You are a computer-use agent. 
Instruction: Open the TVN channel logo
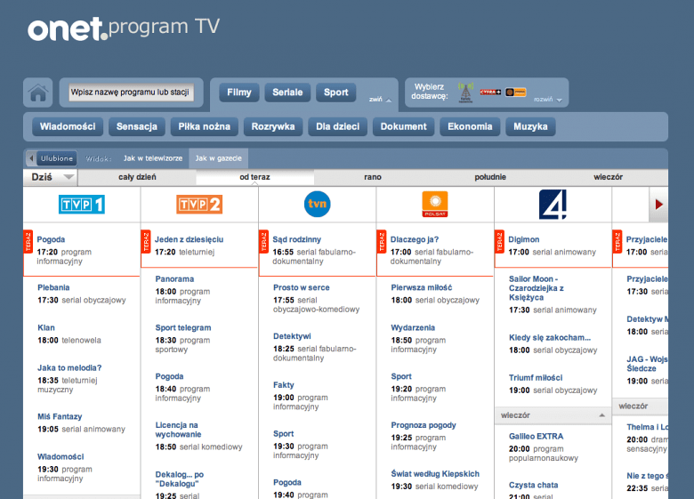click(318, 204)
